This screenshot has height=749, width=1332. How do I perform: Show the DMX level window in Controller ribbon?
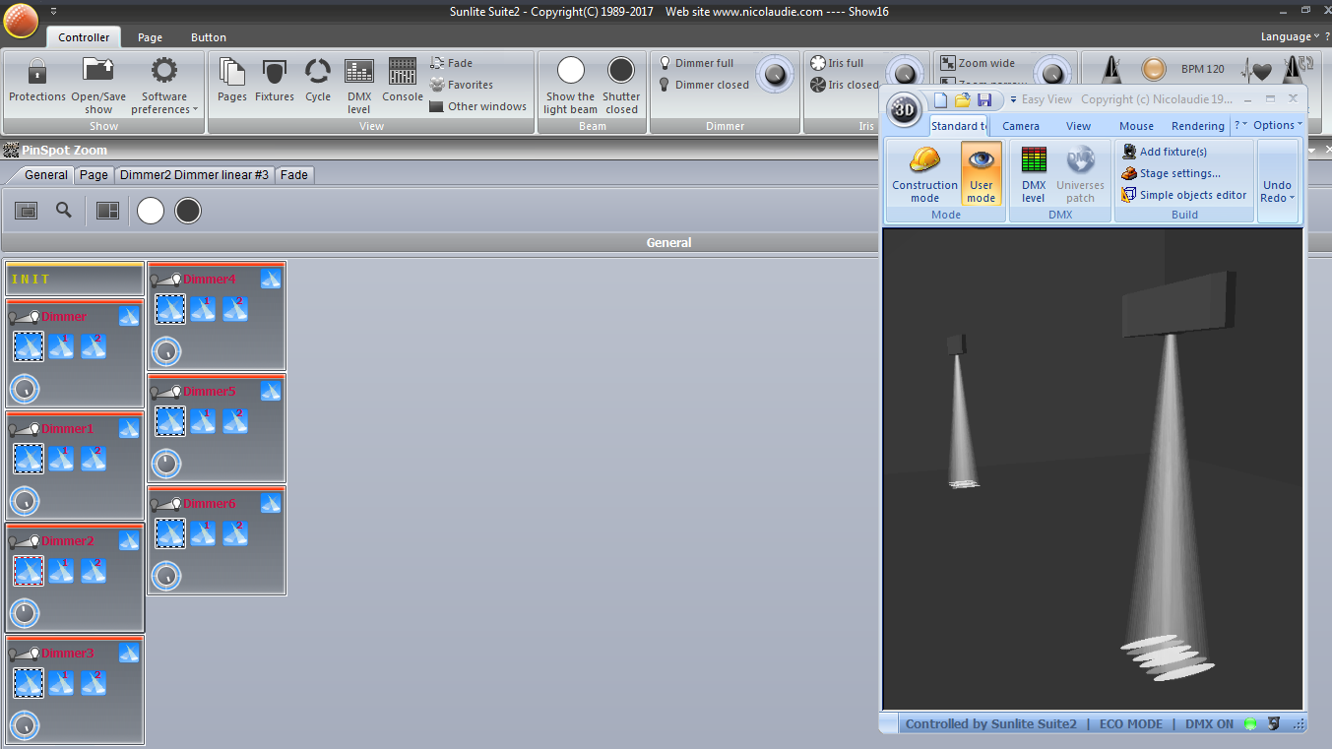click(x=359, y=86)
